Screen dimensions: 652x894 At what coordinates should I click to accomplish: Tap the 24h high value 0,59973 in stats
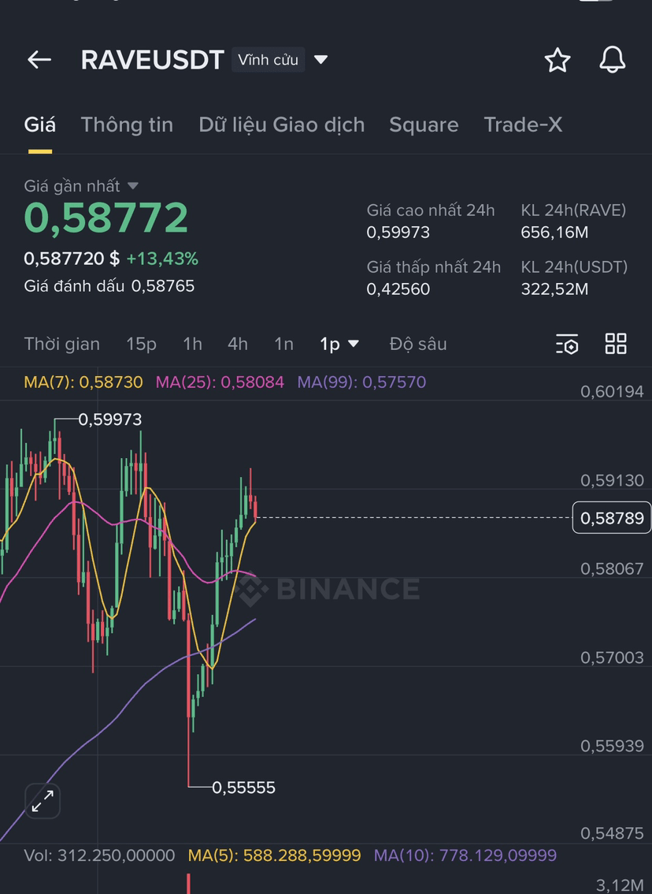click(x=398, y=232)
